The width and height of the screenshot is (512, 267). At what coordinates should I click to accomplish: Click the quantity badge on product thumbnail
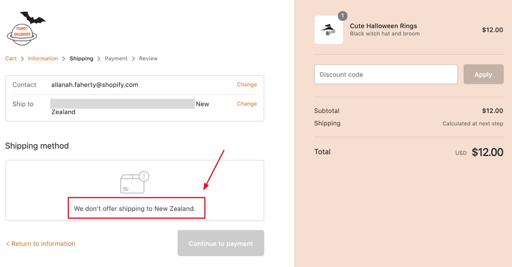pos(342,16)
